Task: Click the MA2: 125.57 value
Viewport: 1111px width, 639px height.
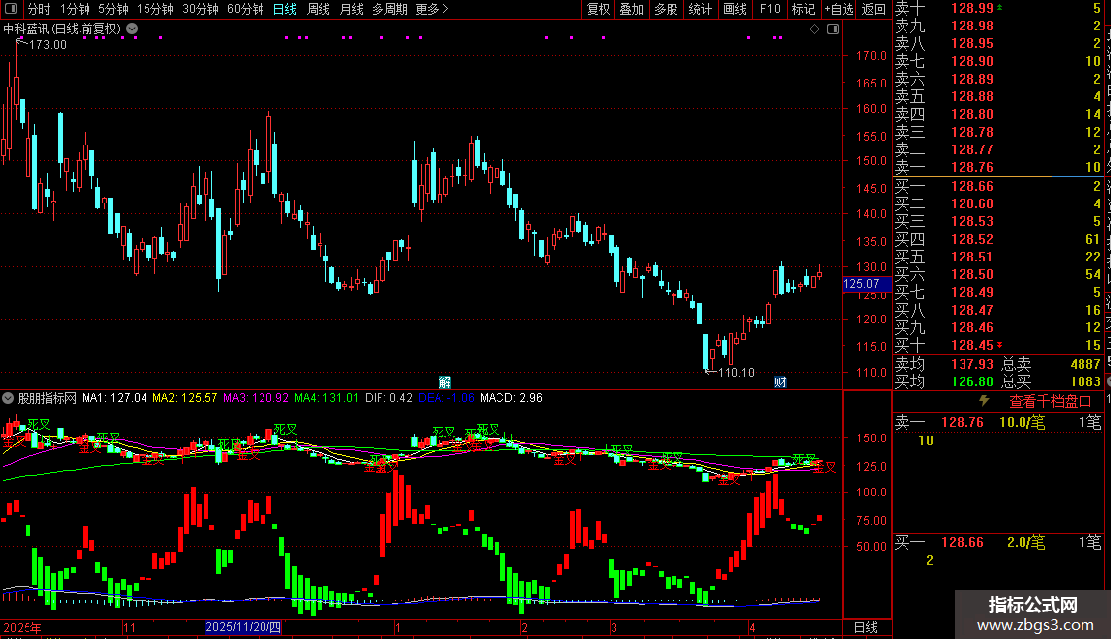Action: [185, 398]
